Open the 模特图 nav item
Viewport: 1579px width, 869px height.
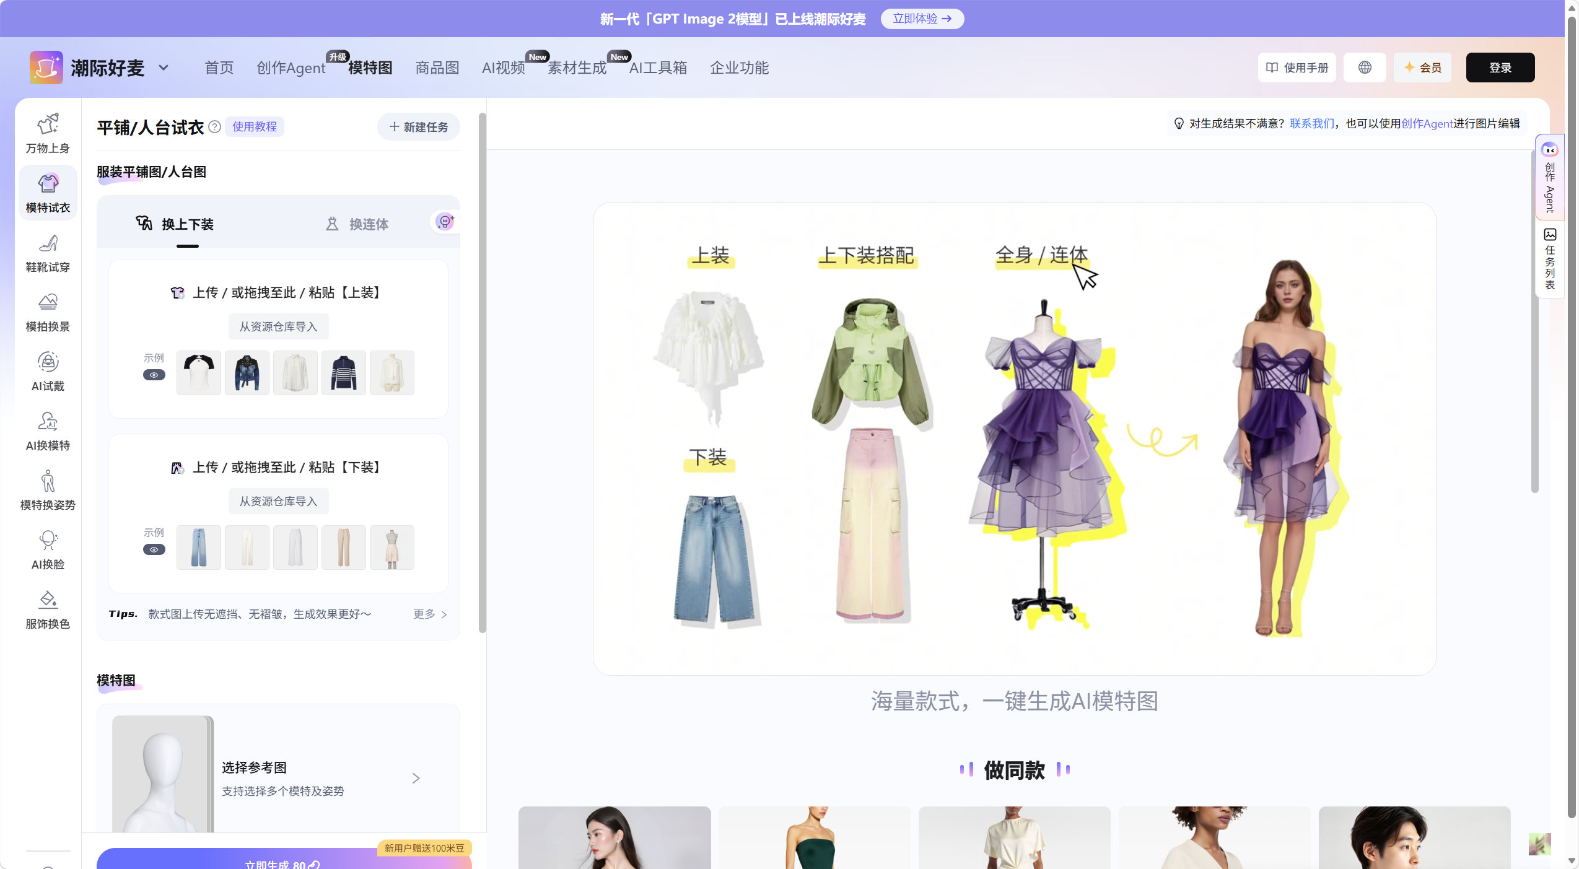[370, 68]
